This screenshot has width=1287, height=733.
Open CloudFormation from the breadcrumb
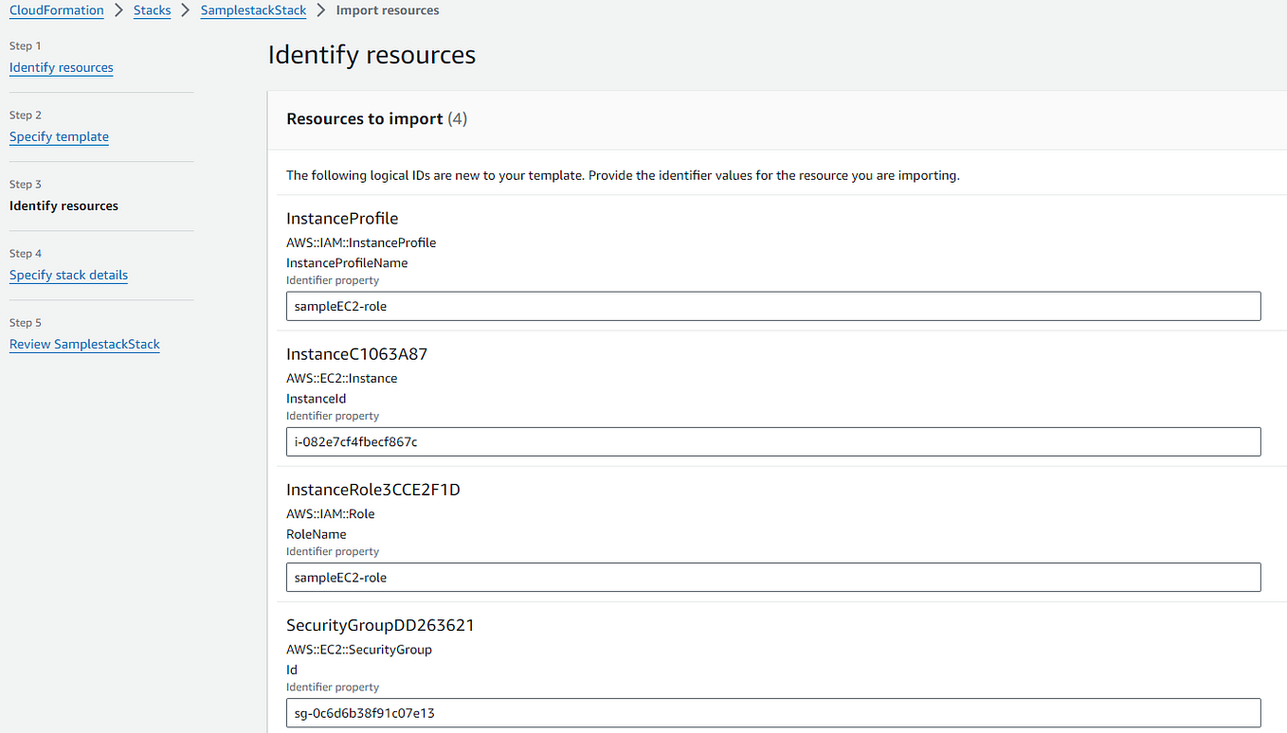(x=56, y=10)
